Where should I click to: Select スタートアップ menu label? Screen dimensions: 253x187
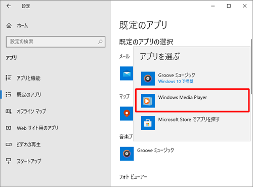click(29, 161)
